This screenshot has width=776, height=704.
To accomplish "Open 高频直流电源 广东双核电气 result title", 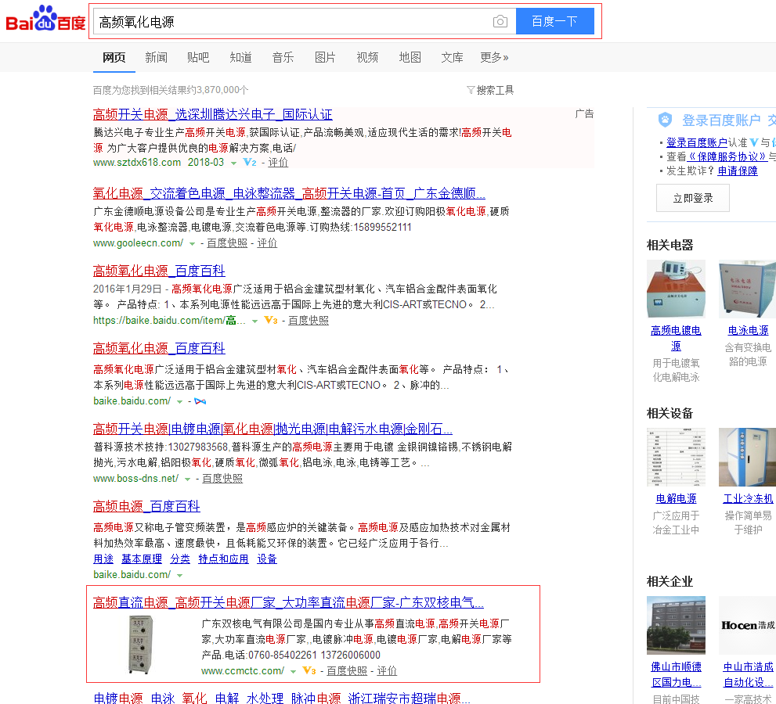I will pyautogui.click(x=288, y=602).
